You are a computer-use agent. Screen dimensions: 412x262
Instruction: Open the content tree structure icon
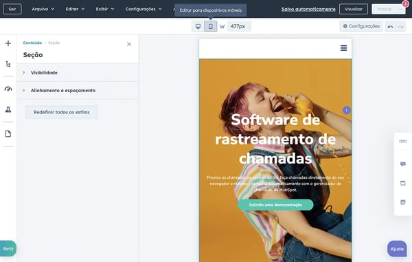pyautogui.click(x=8, y=64)
